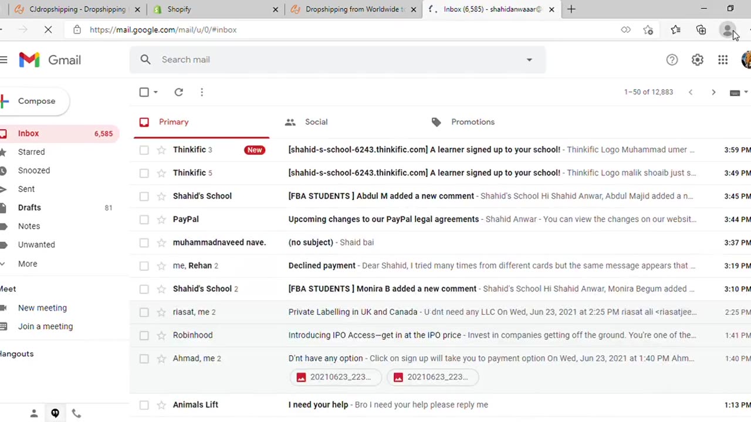Check the Animals Lift email
Image resolution: width=751 pixels, height=422 pixels.
tap(144, 405)
